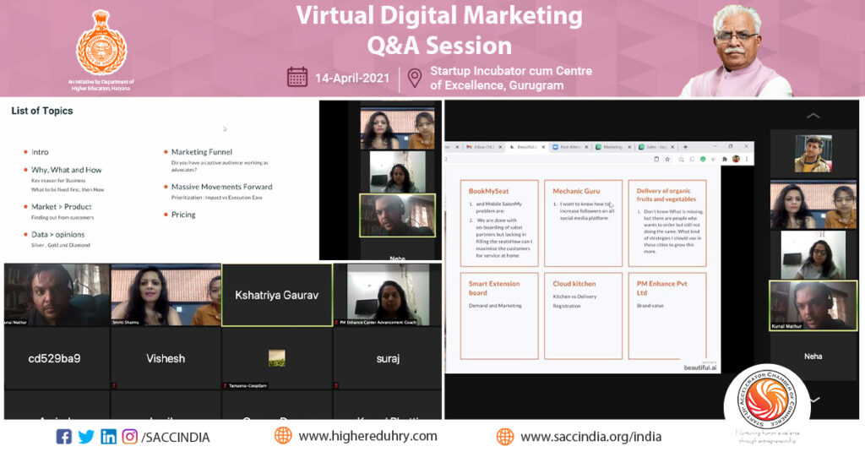Click the bookmark star icon in the browser toolbar
Screen dimensions: 865x452
[667, 159]
